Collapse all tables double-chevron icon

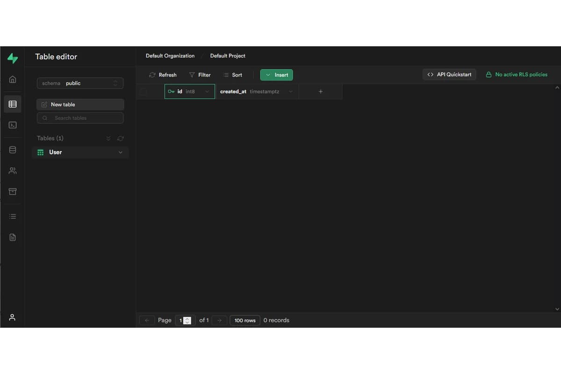pyautogui.click(x=108, y=138)
